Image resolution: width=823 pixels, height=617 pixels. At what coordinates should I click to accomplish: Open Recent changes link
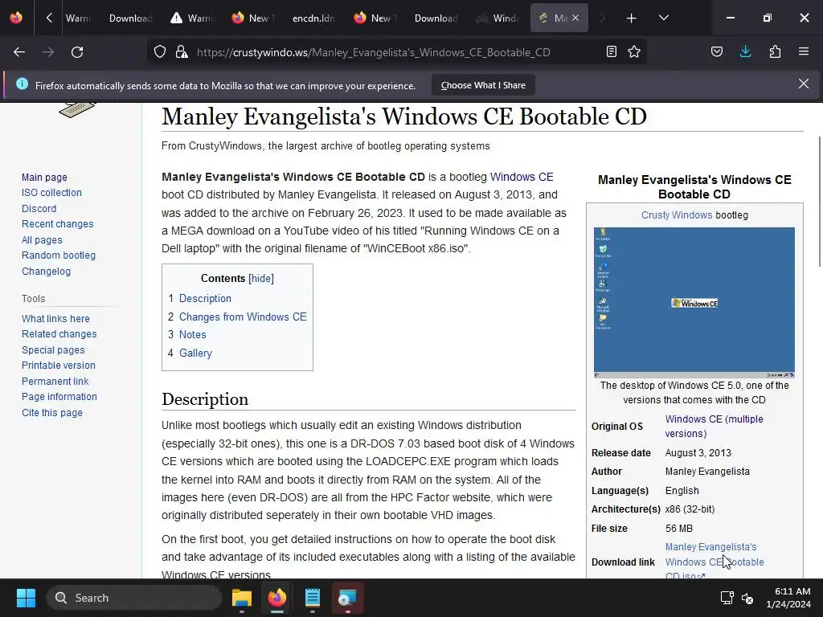point(58,224)
